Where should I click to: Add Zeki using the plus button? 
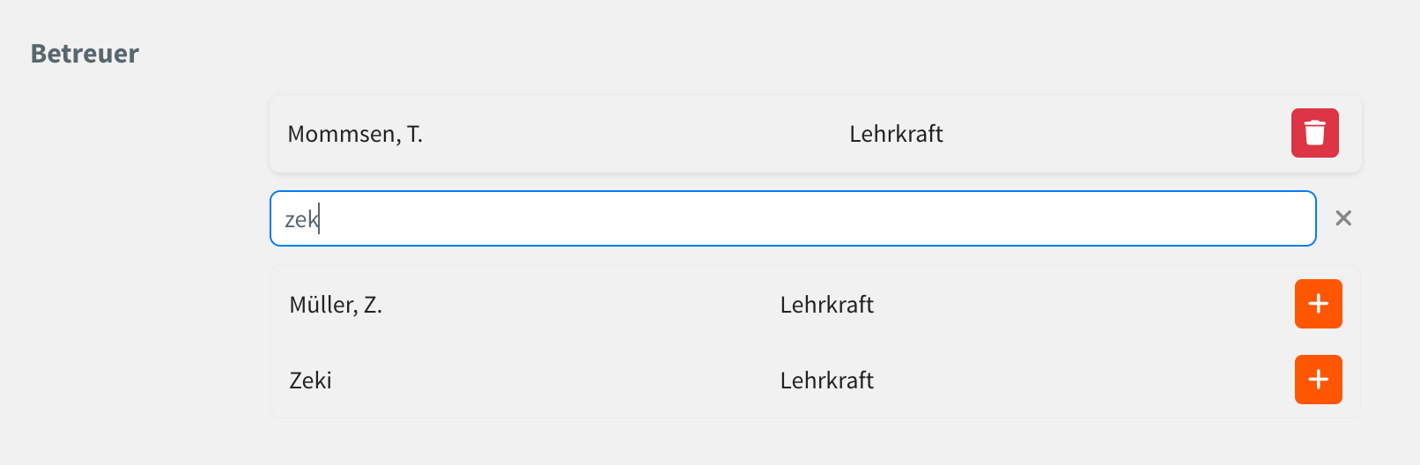[1318, 380]
